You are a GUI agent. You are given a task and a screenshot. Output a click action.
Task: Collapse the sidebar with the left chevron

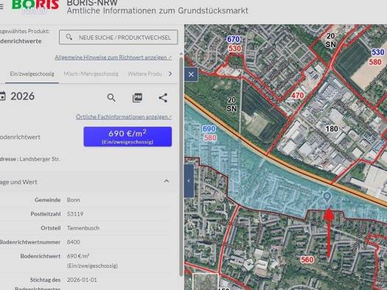click(x=189, y=181)
